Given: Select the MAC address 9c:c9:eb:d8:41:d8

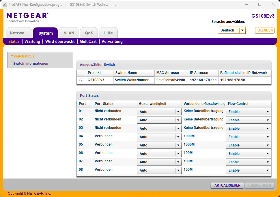Looking at the screenshot, I should click(171, 80).
